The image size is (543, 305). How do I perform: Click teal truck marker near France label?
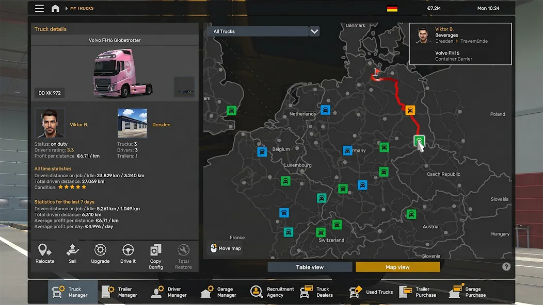click(x=289, y=232)
